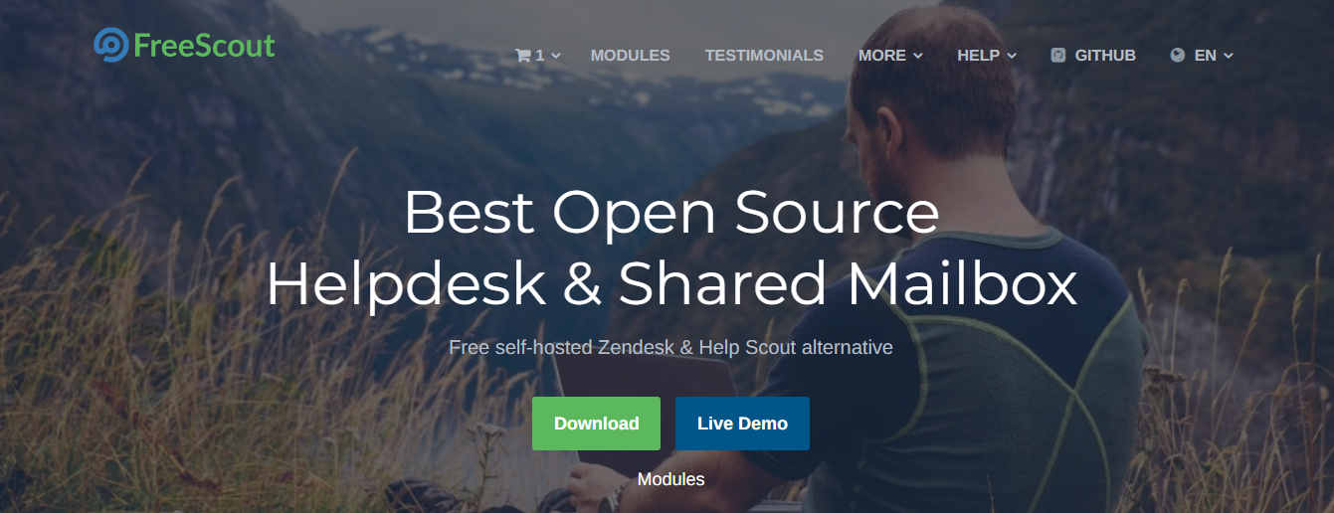Select the EN language label
The width and height of the screenshot is (1334, 513).
pyautogui.click(x=1205, y=56)
